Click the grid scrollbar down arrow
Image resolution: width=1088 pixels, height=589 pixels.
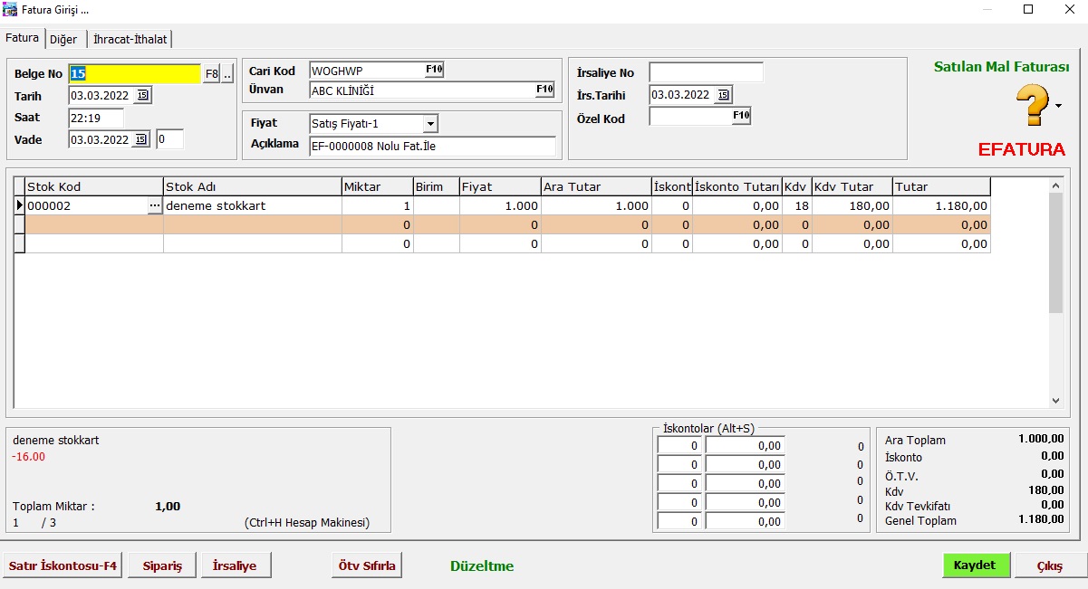point(1055,400)
